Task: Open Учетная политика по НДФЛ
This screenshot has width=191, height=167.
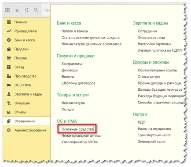Action: 160,50
